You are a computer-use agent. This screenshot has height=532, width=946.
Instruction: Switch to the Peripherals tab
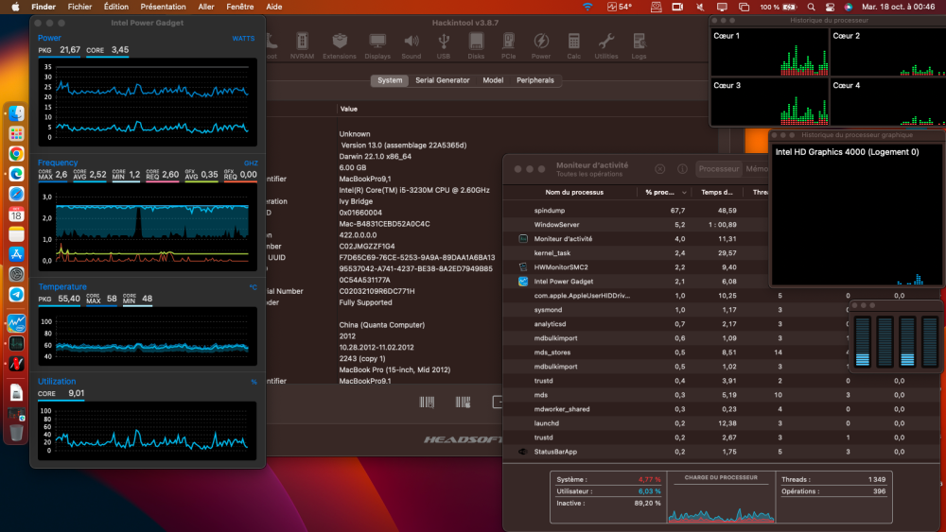click(x=535, y=80)
